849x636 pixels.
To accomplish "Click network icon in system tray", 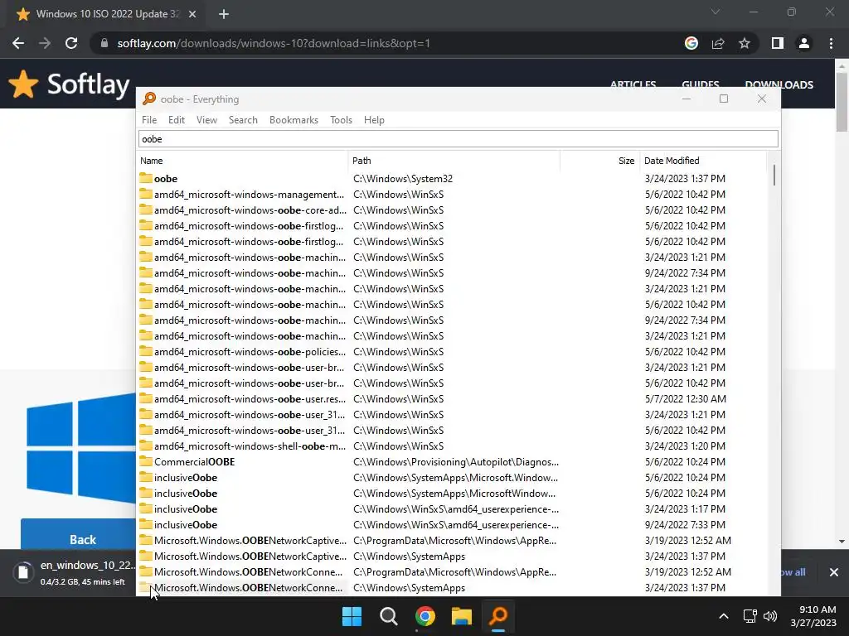I will (750, 616).
